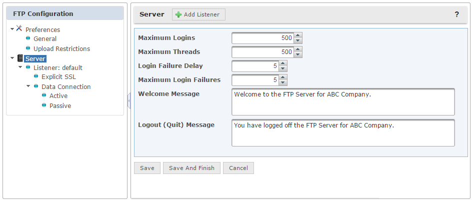Open help via the question mark icon

point(457,14)
